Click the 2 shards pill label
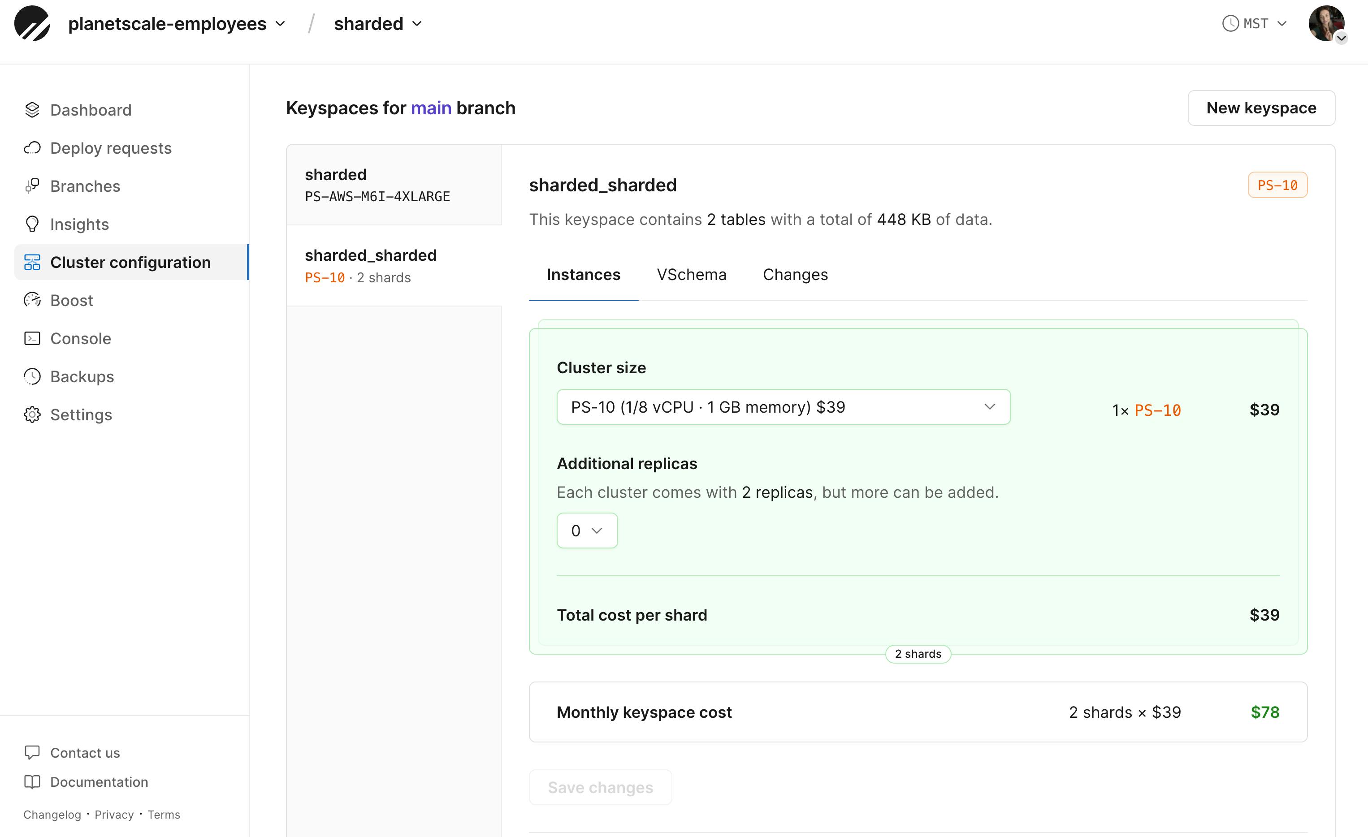 (x=918, y=654)
